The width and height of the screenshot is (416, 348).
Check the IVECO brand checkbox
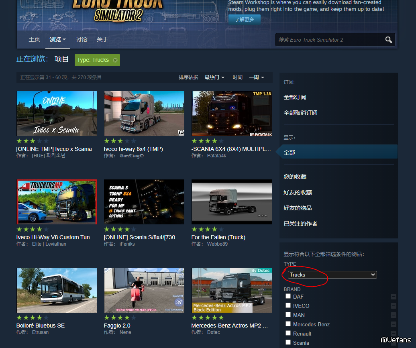point(288,305)
